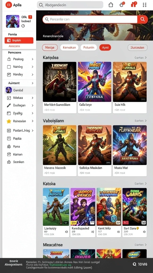Open the Kemt Vriko game cover

[x=109, y=207]
